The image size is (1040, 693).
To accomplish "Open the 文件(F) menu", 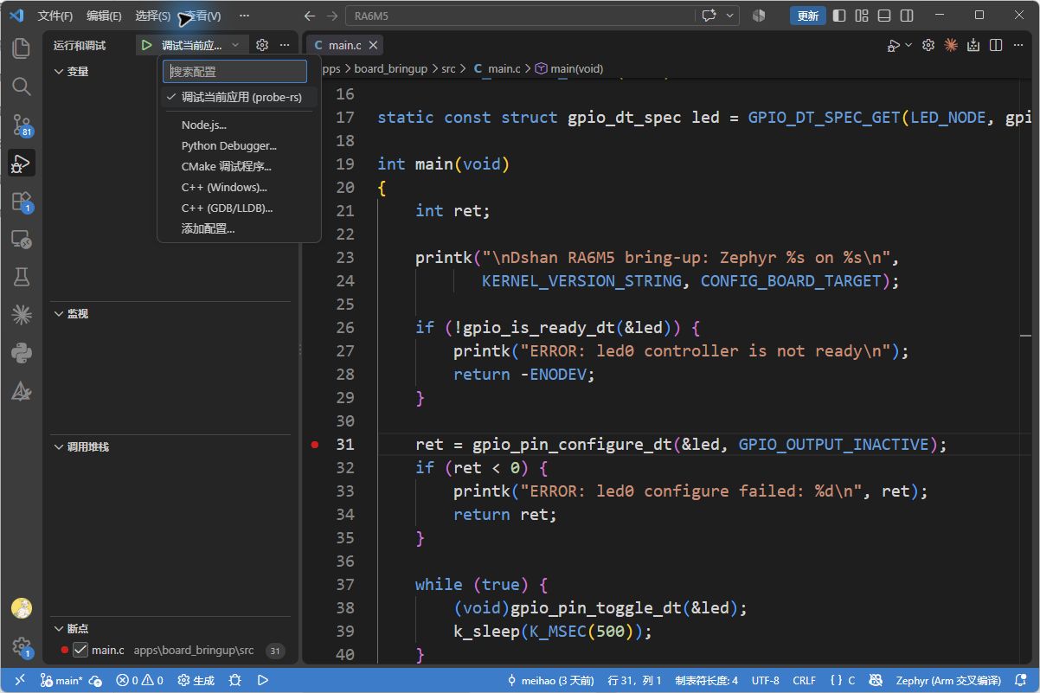I will (55, 16).
